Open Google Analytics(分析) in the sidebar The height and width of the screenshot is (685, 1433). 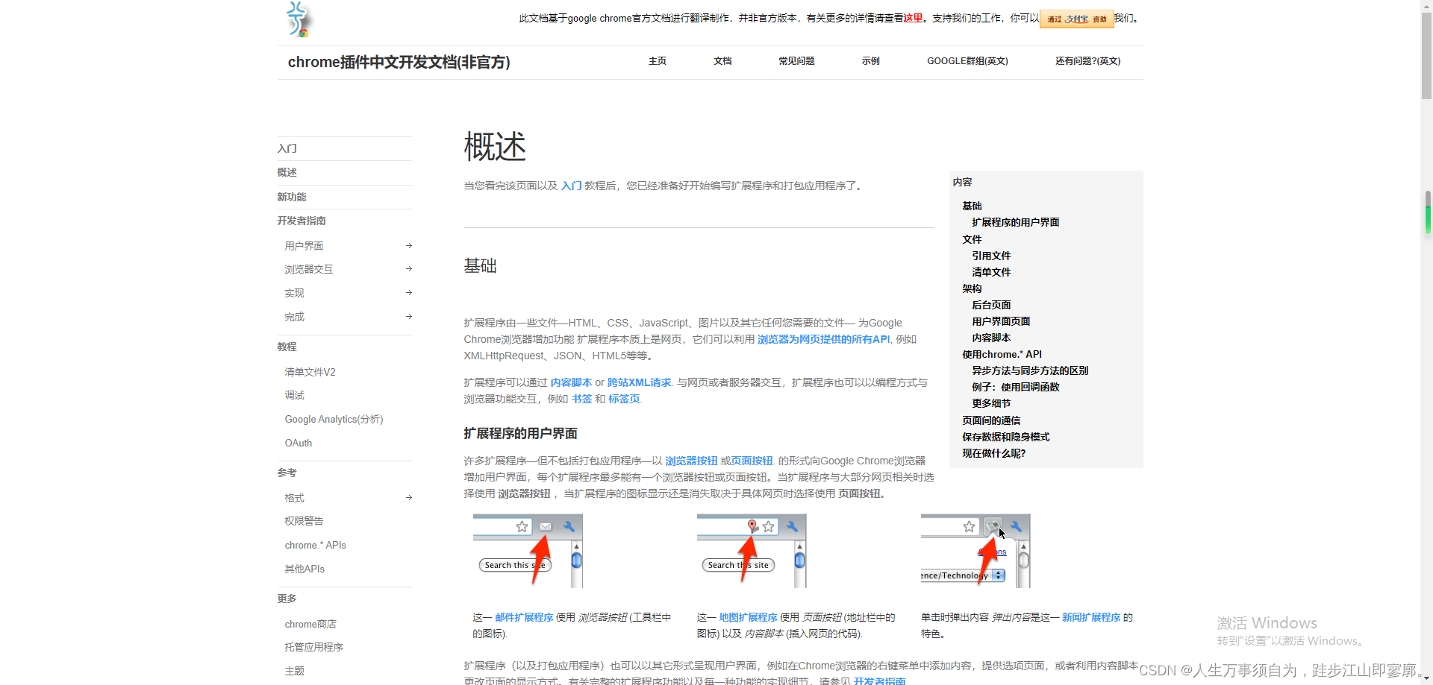(x=334, y=420)
